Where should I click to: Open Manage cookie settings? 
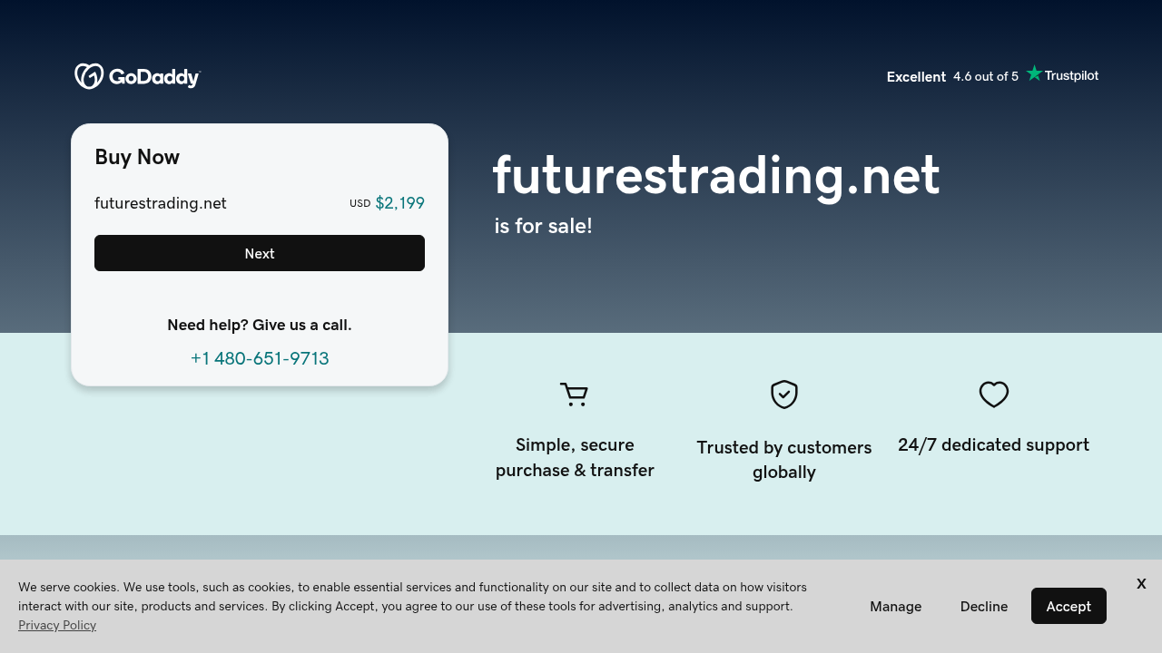pos(895,606)
